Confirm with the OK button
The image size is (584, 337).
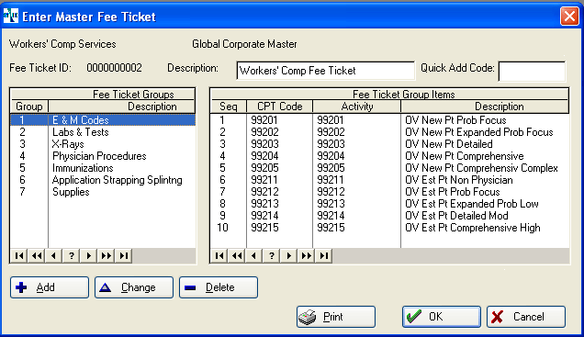[442, 317]
